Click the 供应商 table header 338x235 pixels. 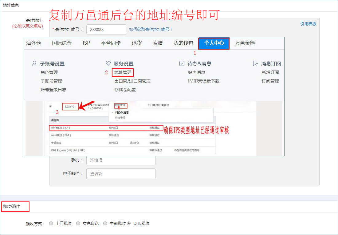click(55, 120)
